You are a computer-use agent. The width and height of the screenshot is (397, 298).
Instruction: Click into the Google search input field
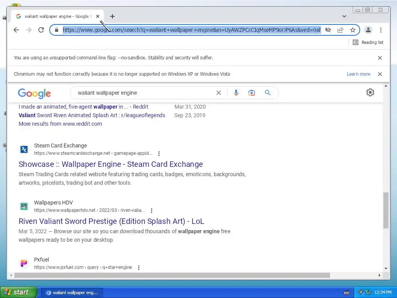144,93
